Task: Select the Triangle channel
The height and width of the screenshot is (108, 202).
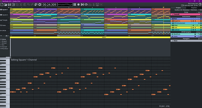Action: pos(5,20)
